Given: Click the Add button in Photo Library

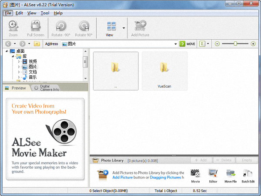Looking at the screenshot, I should pyautogui.click(x=201, y=160).
